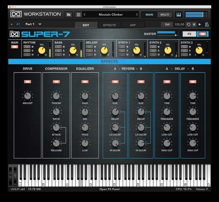
Task: Click the blue EFFECTS header bar
Action: (x=109, y=61)
